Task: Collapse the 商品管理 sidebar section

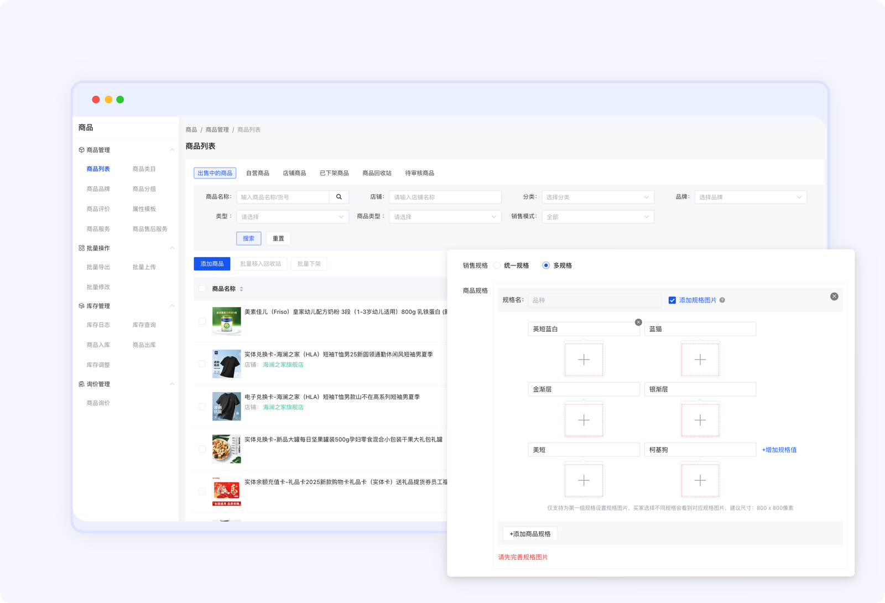Action: pos(172,150)
